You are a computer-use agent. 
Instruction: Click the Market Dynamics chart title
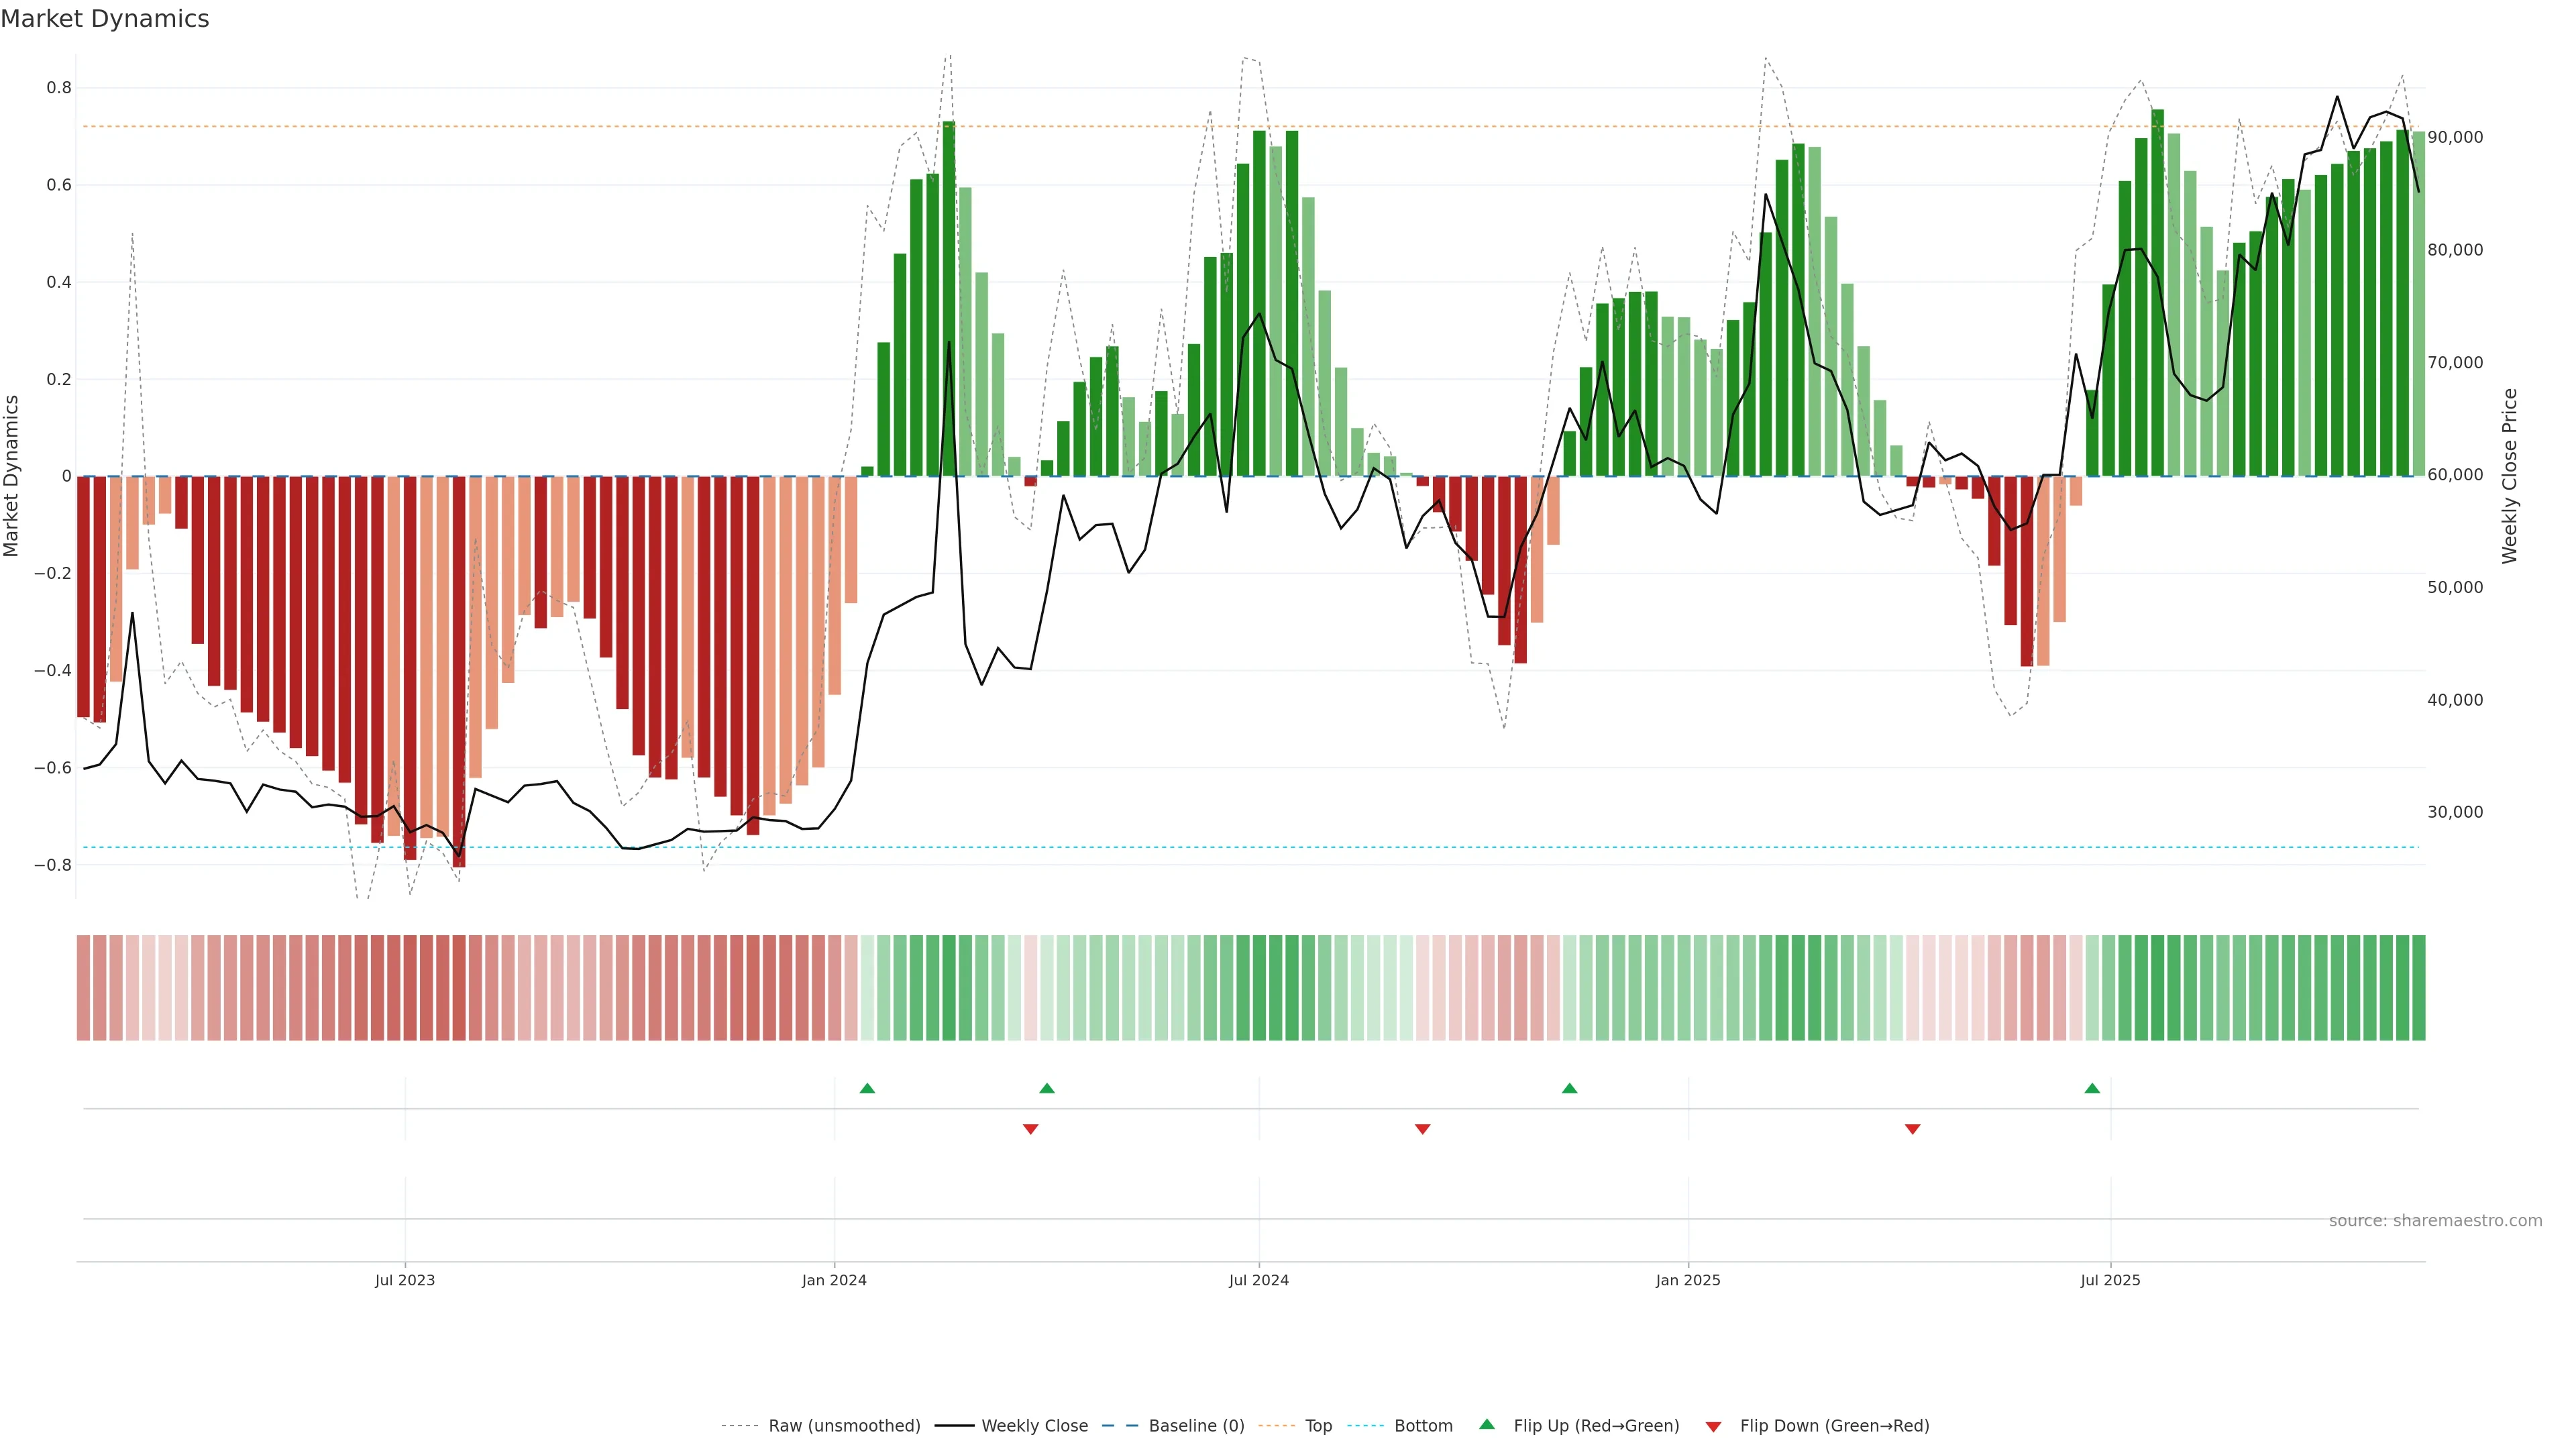[x=105, y=19]
